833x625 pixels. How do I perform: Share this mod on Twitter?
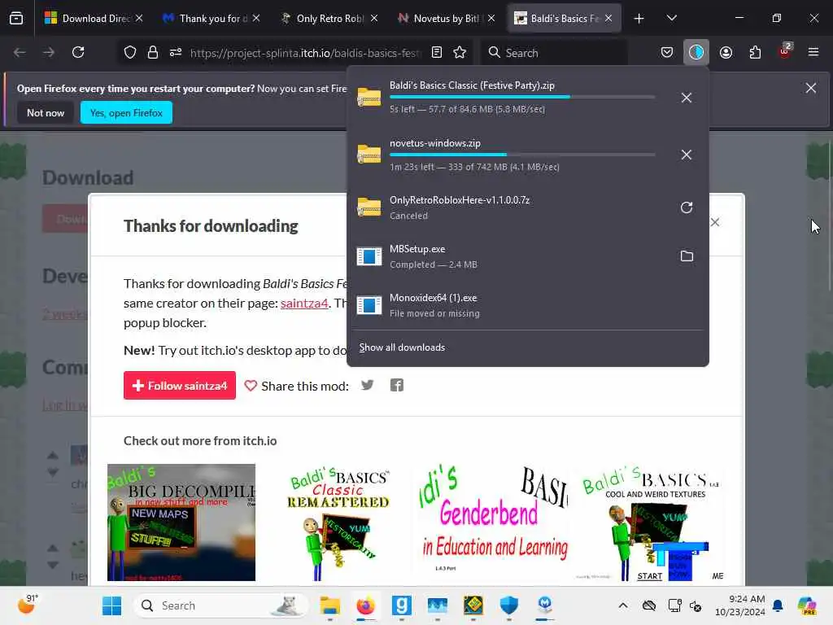click(367, 385)
